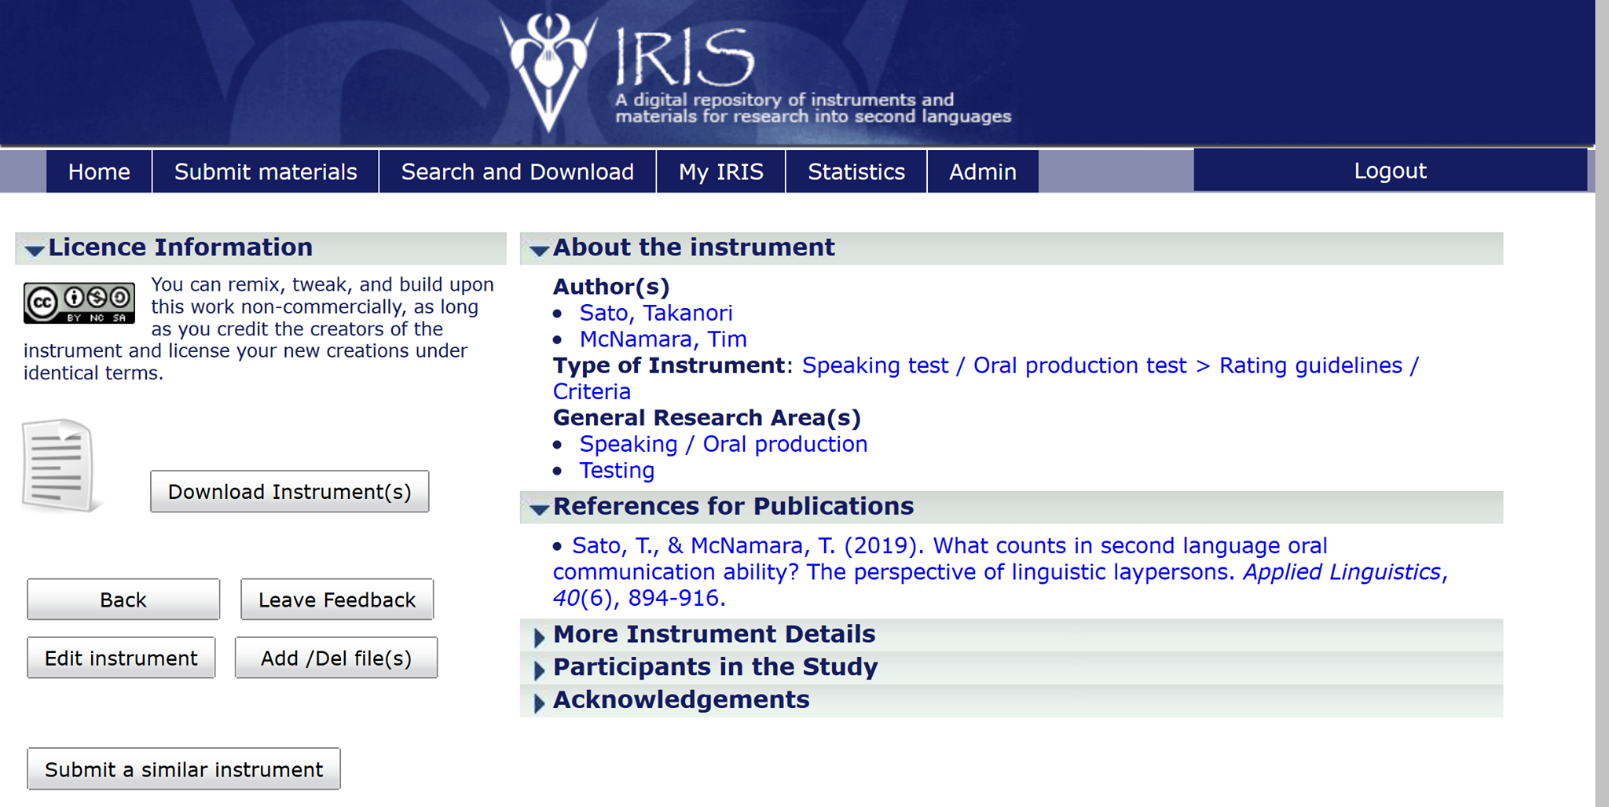The height and width of the screenshot is (807, 1609).
Task: Collapse References for Publications section
Action: point(1012,507)
